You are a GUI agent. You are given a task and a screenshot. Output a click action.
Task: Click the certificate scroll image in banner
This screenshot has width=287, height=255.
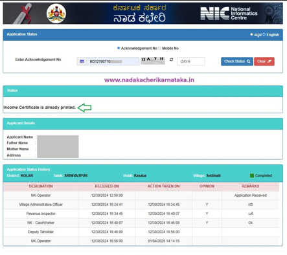(23, 14)
